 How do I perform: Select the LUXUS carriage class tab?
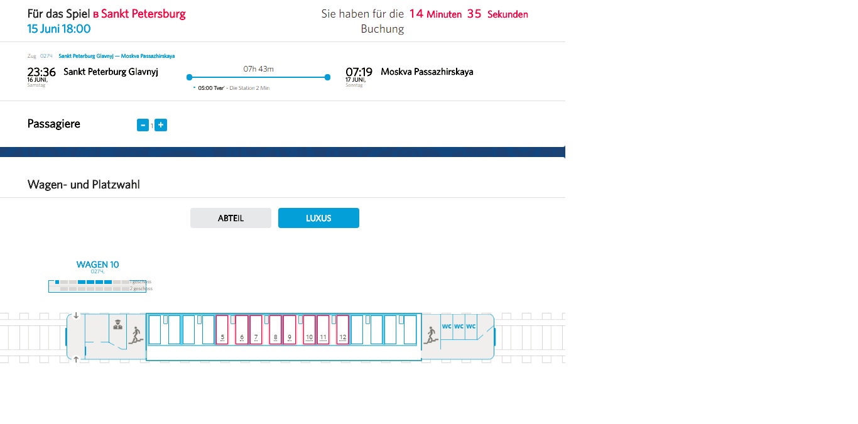click(x=318, y=218)
